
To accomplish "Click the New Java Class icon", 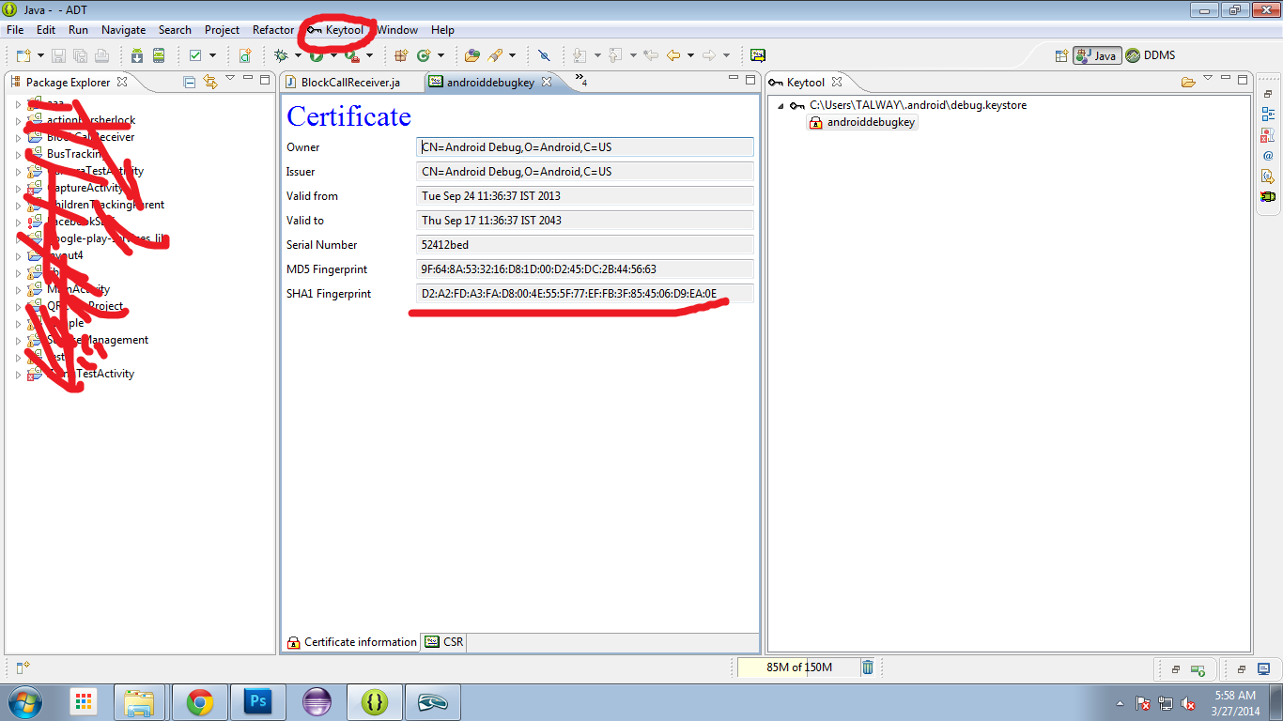I will point(424,55).
